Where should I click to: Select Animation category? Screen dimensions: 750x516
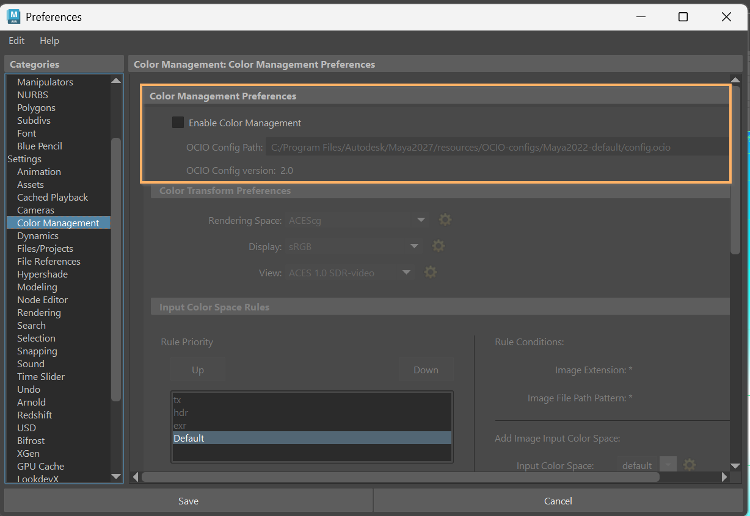(x=39, y=171)
